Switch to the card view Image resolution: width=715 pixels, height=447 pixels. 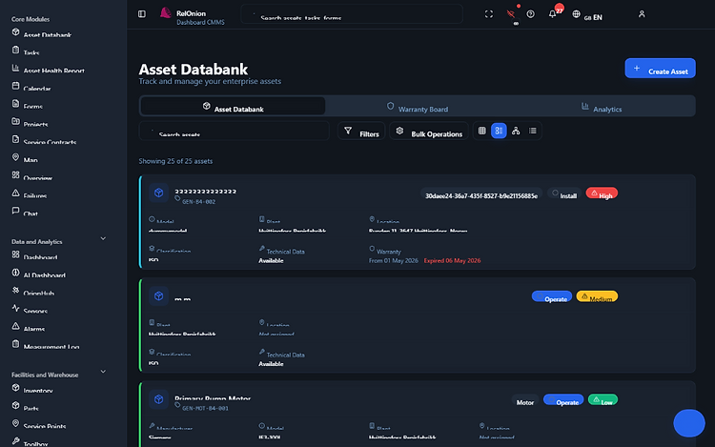click(x=499, y=131)
